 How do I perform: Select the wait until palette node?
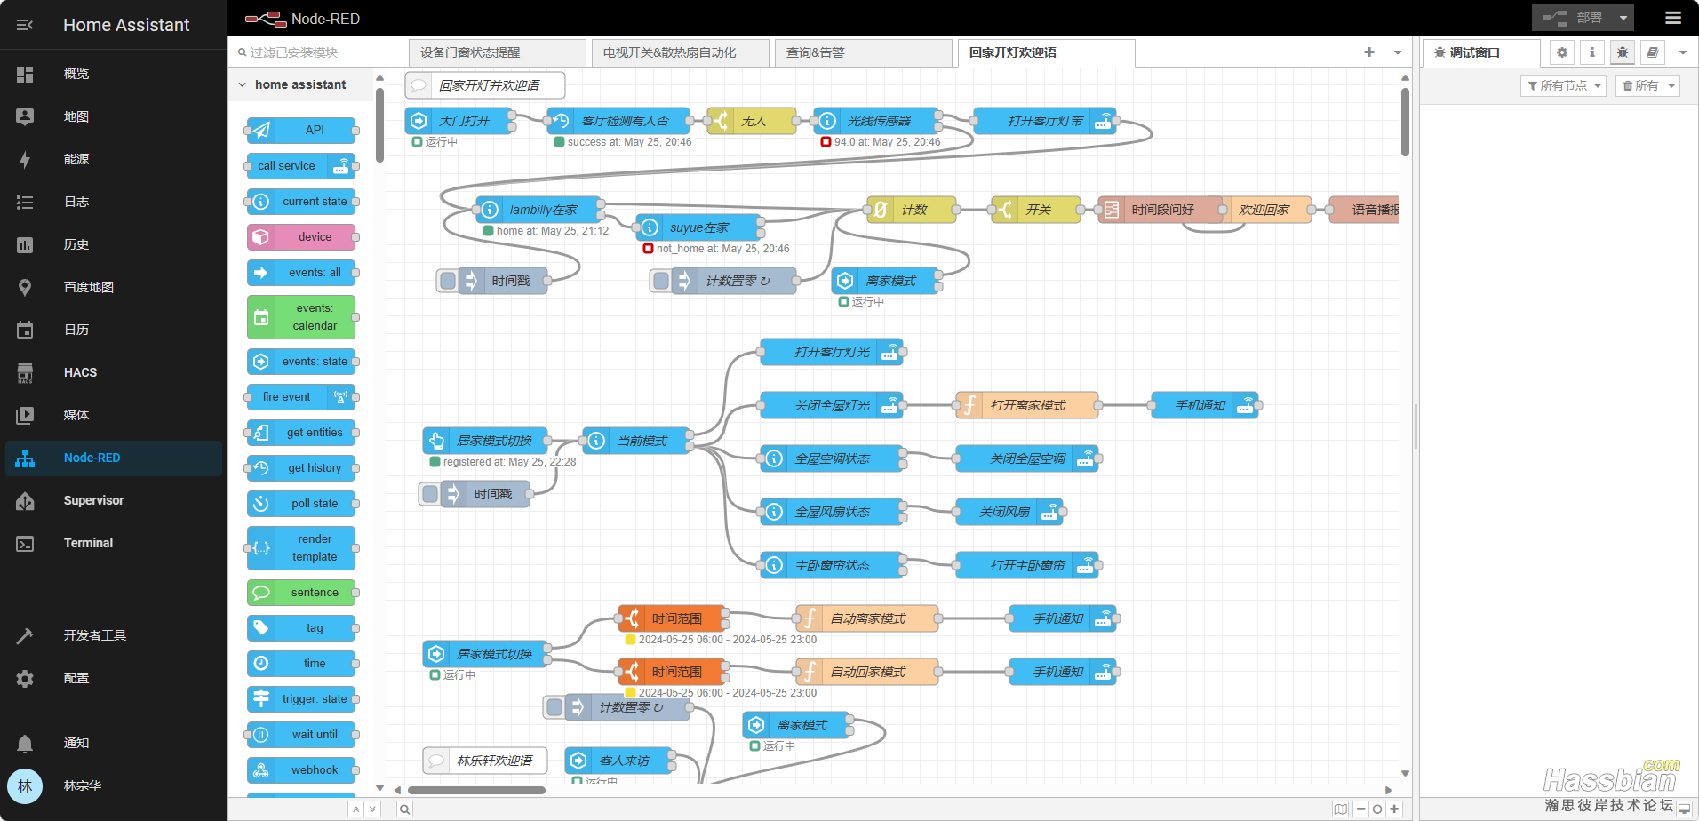tap(301, 734)
